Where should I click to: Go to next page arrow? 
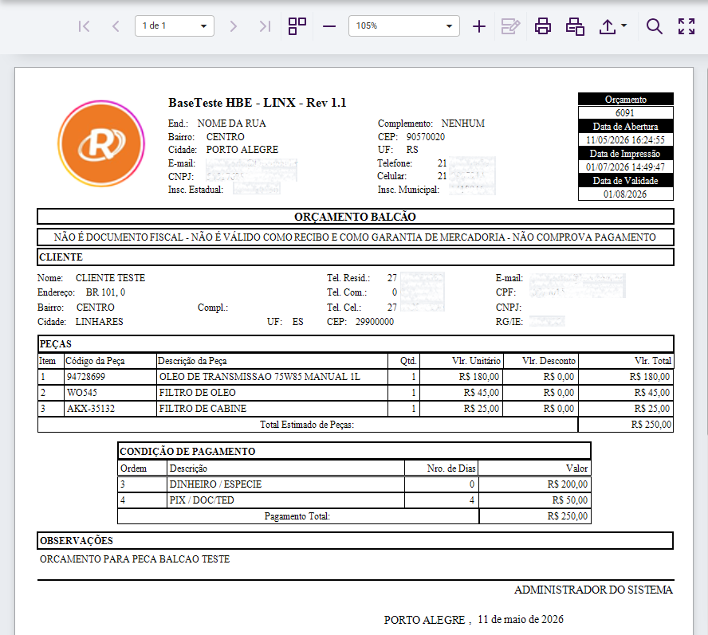[x=233, y=26]
